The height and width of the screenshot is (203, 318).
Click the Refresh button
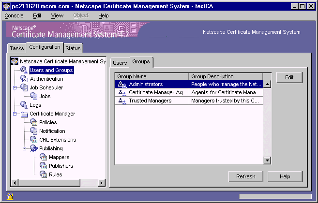[x=245, y=176]
